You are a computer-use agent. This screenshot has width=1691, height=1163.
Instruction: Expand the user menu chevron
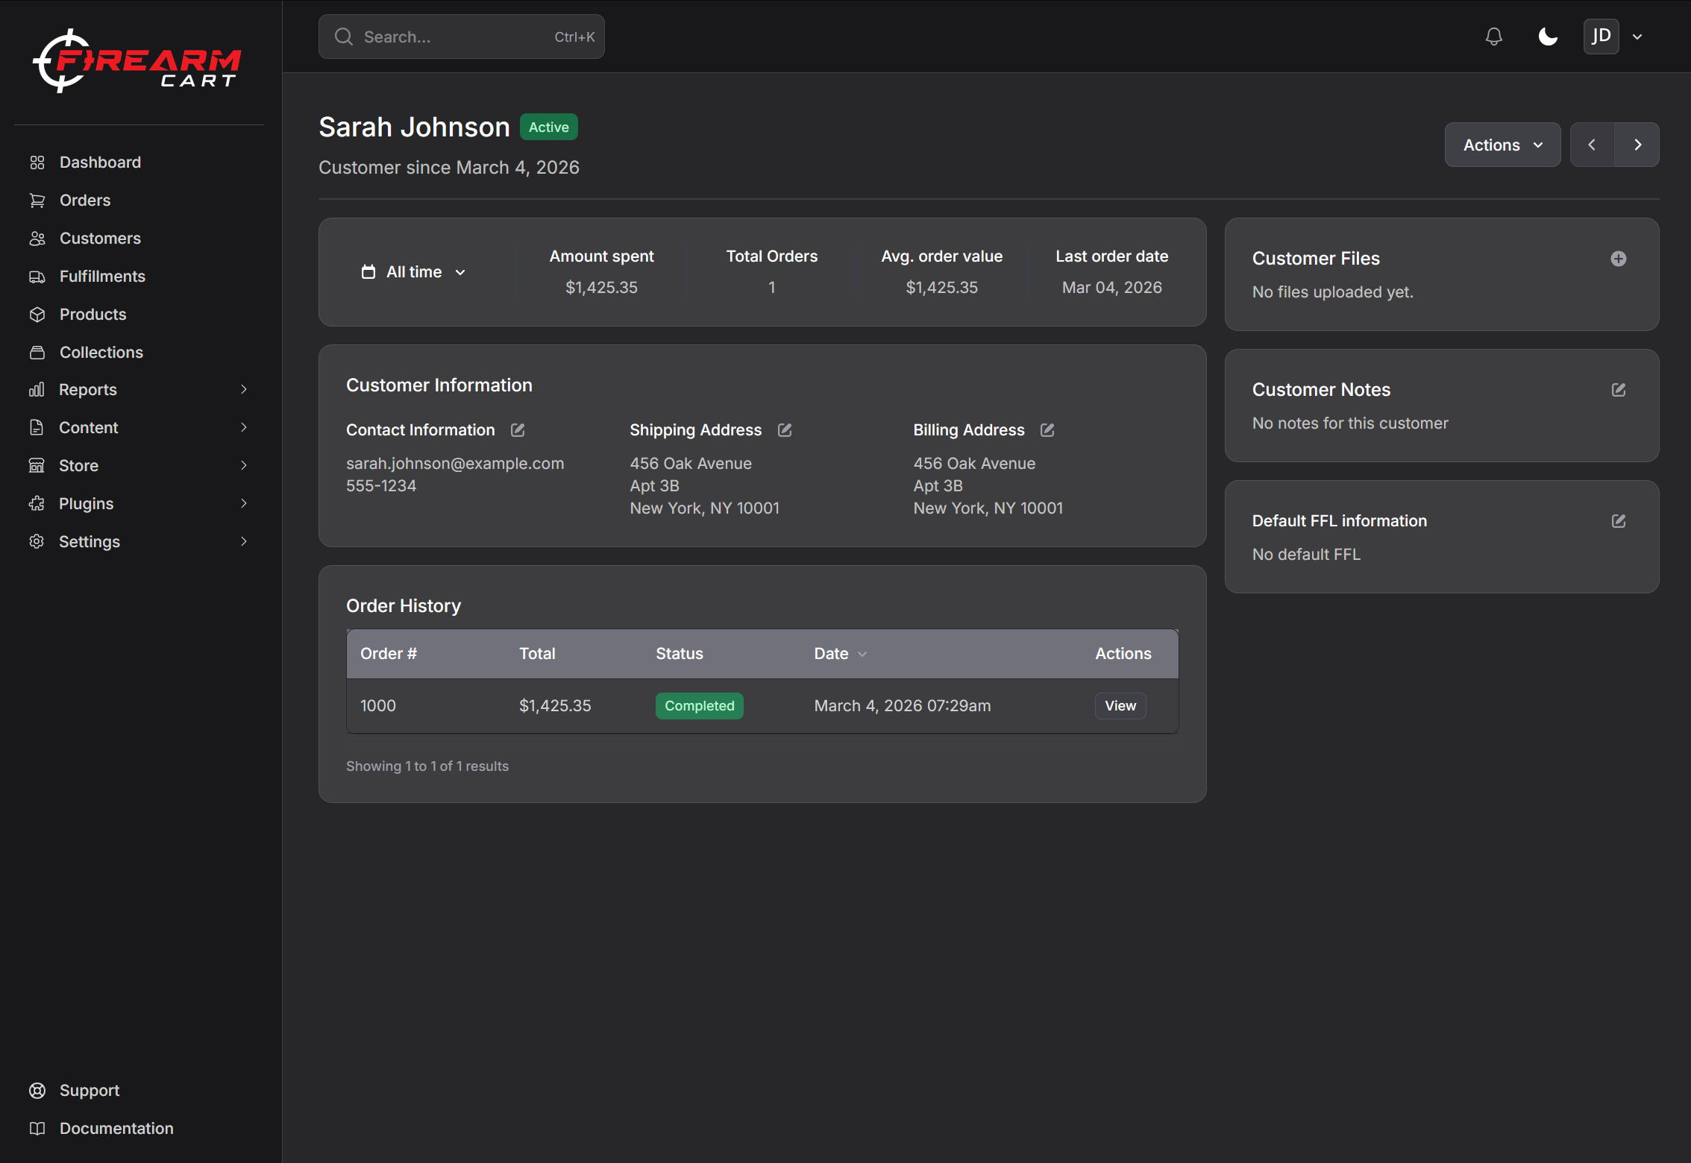1637,37
